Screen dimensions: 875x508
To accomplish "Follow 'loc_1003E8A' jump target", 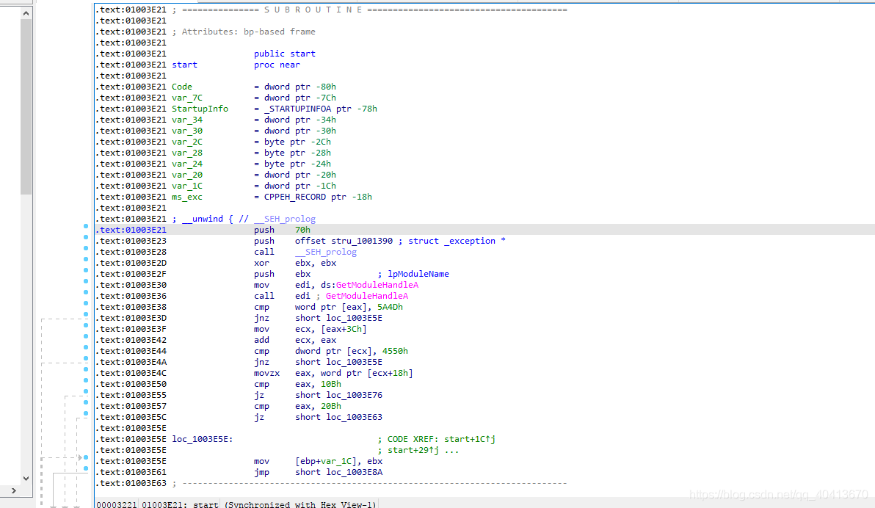I will coord(355,472).
